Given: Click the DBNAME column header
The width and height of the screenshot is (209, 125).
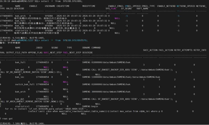Looking at the screenshot, I should (x=86, y=48).
